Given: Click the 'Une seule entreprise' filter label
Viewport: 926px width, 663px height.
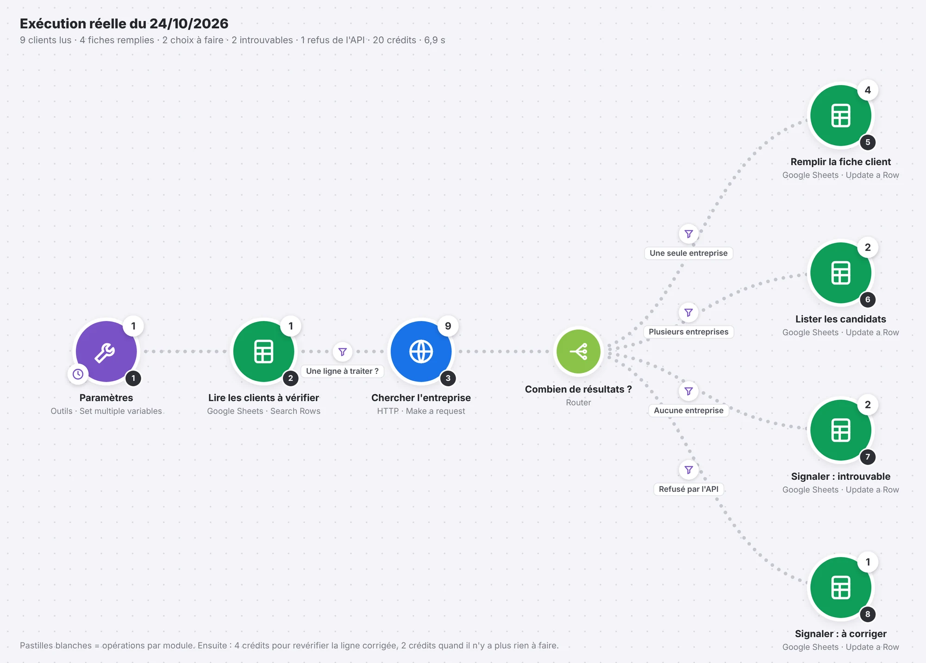Looking at the screenshot, I should pyautogui.click(x=688, y=253).
